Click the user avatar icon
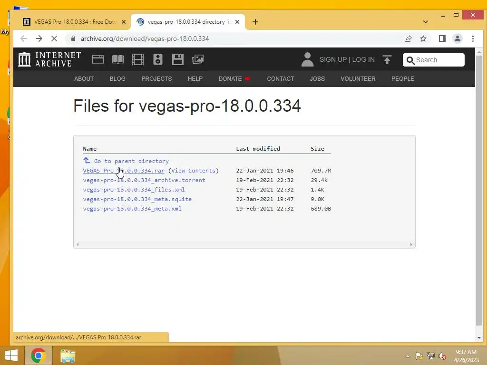This screenshot has height=365, width=487. 308,59
